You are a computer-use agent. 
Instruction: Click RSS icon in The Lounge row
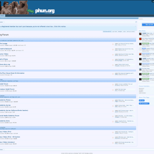(x=113, y=44)
